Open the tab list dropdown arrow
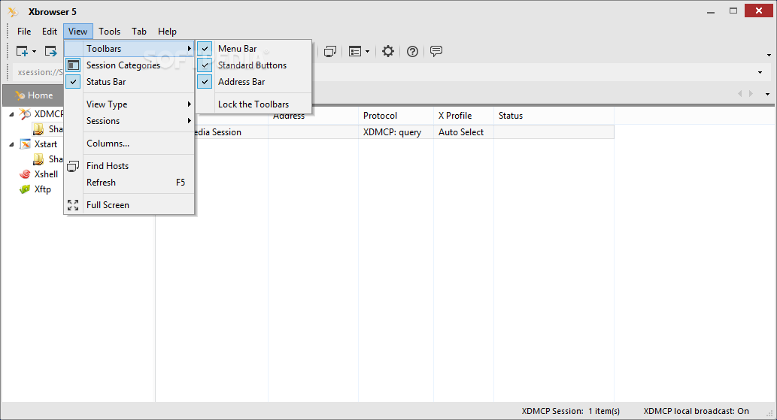 [x=767, y=94]
